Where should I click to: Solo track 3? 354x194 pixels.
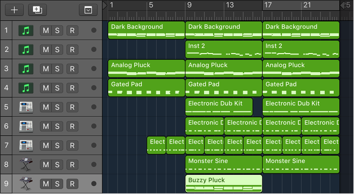point(57,69)
